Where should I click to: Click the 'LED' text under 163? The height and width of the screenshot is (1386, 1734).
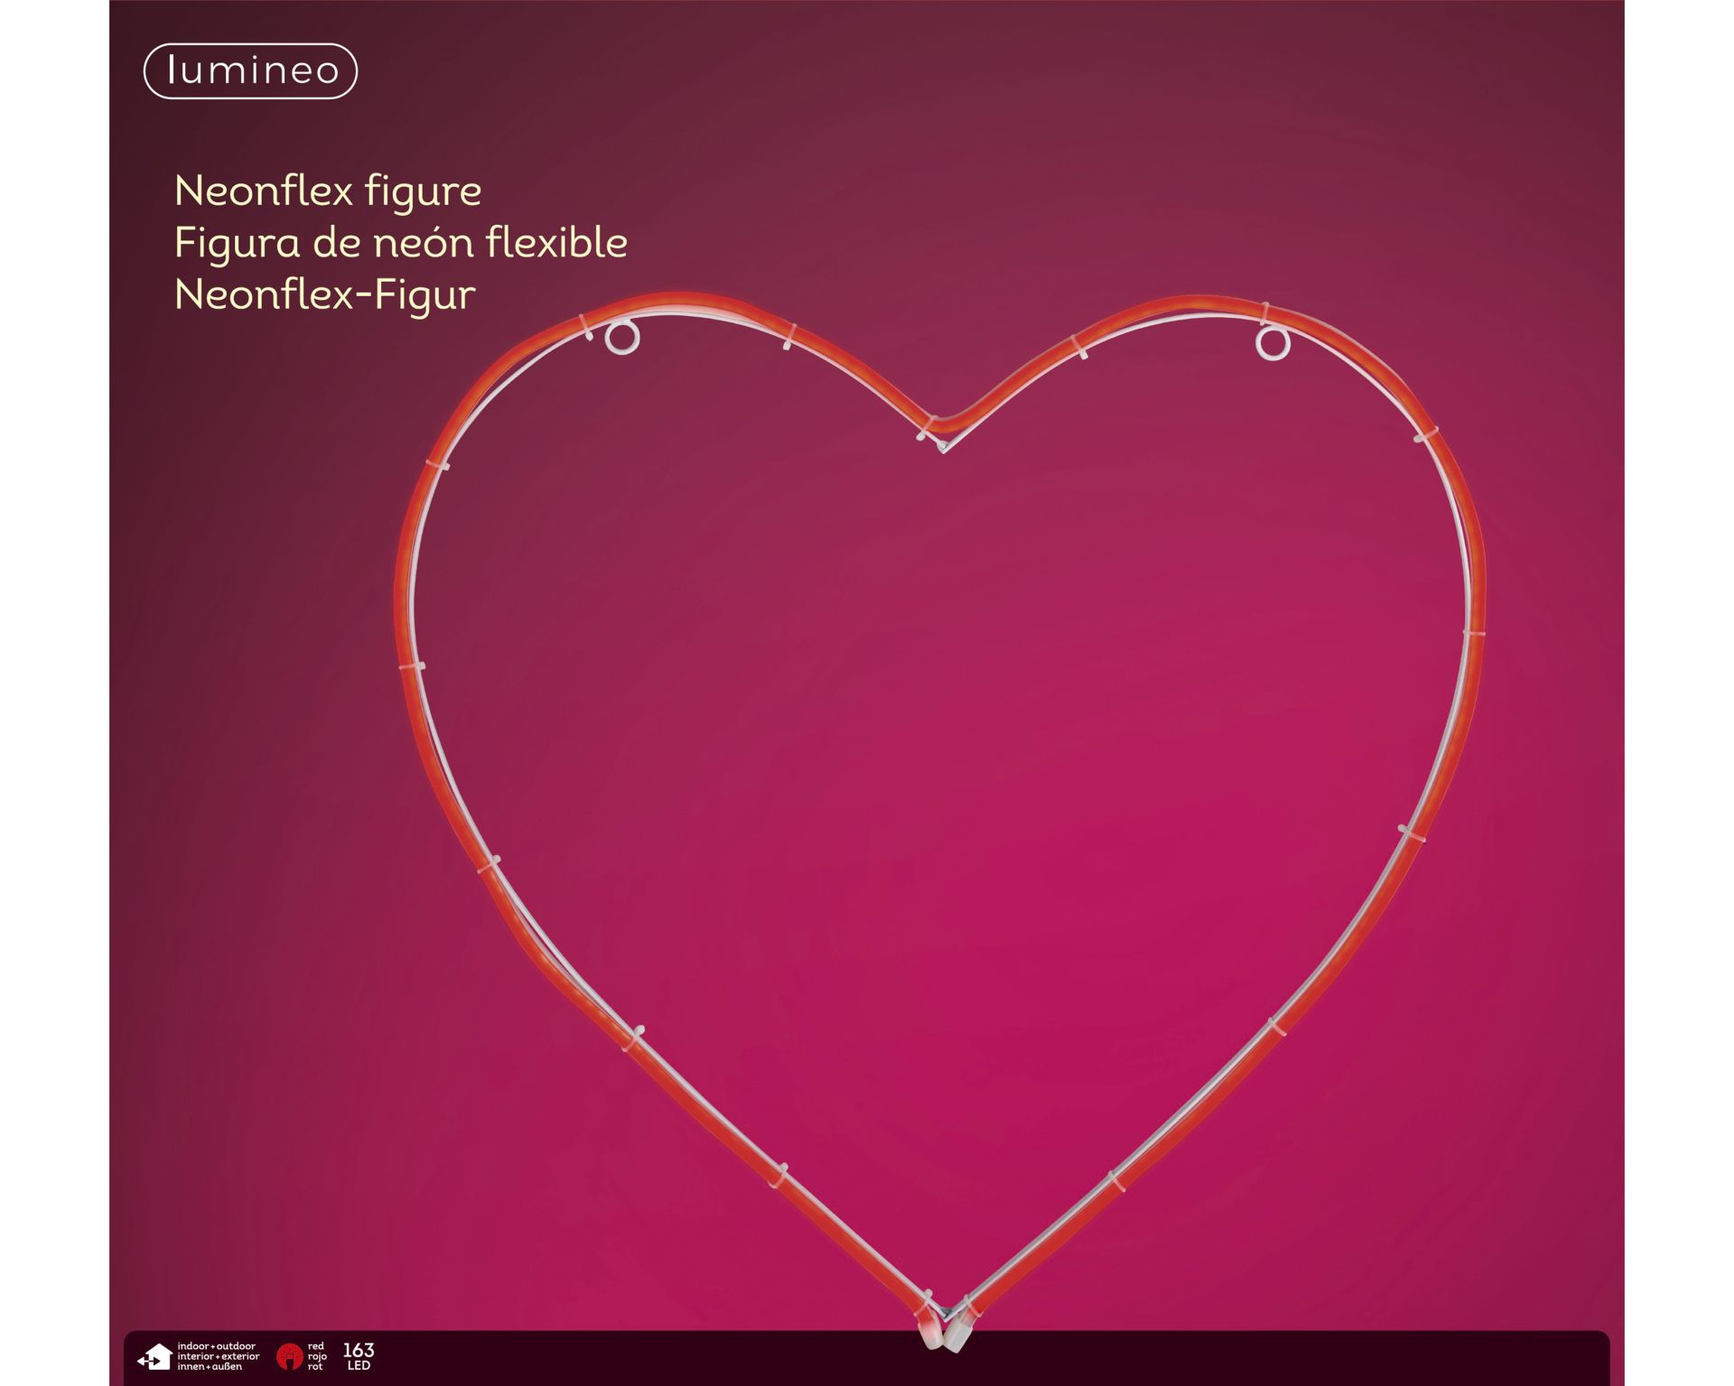click(359, 1365)
